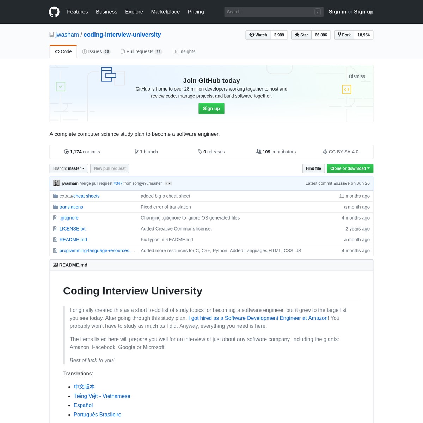Open the Português Brasileiro translation link
This screenshot has height=423, width=423.
point(97,415)
